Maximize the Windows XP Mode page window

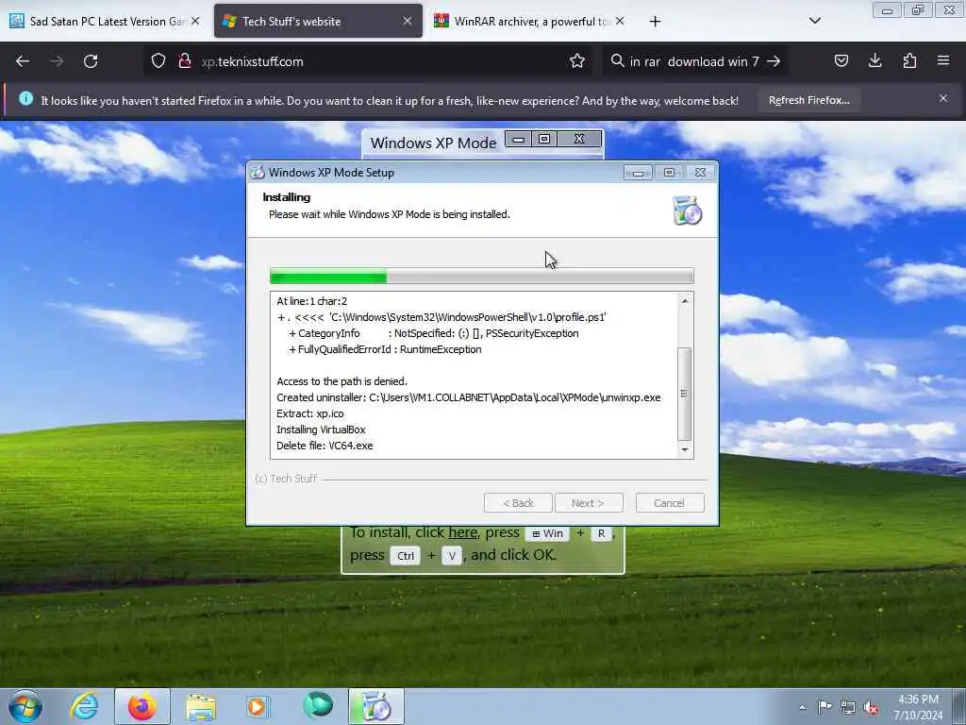[544, 140]
